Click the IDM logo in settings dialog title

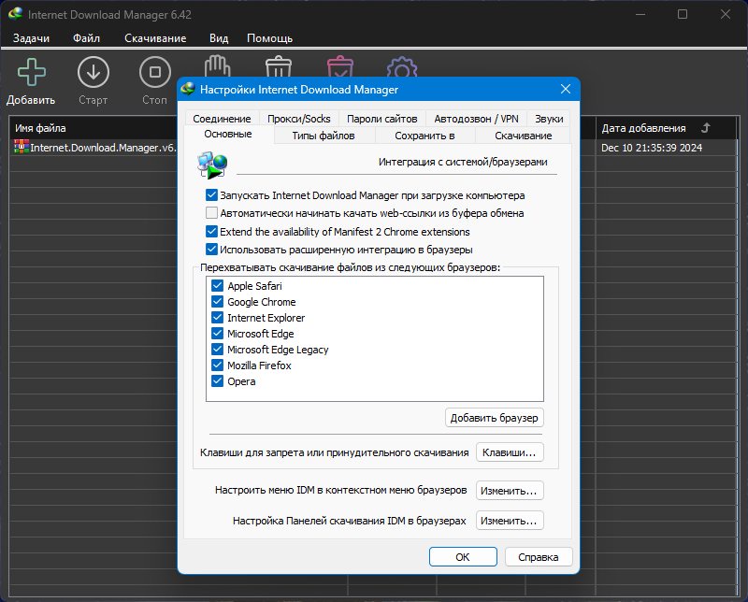189,89
